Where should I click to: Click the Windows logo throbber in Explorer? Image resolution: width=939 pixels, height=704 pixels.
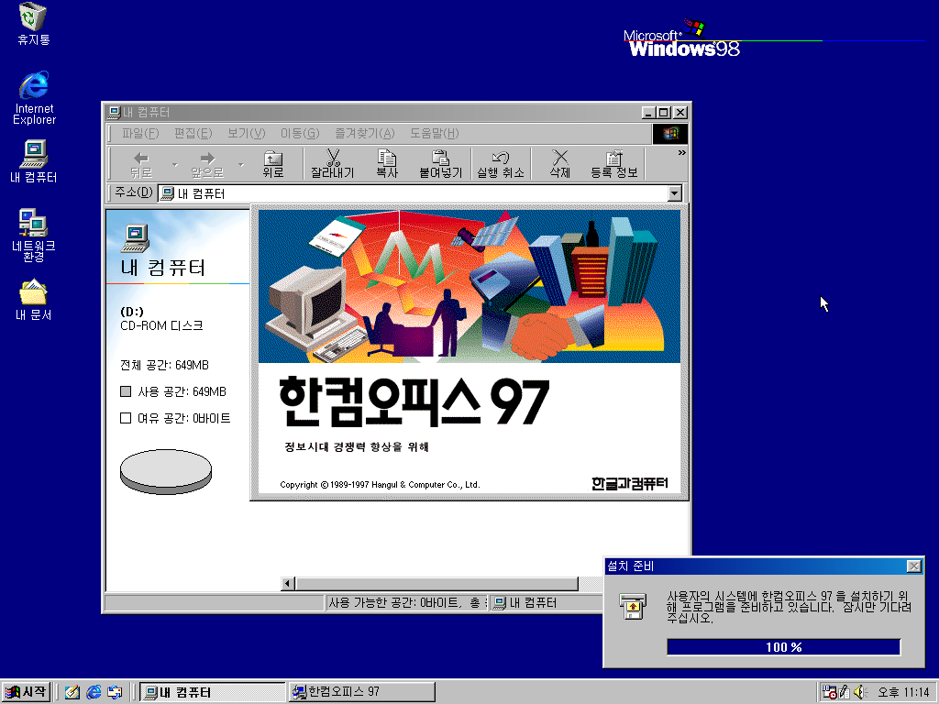[669, 134]
